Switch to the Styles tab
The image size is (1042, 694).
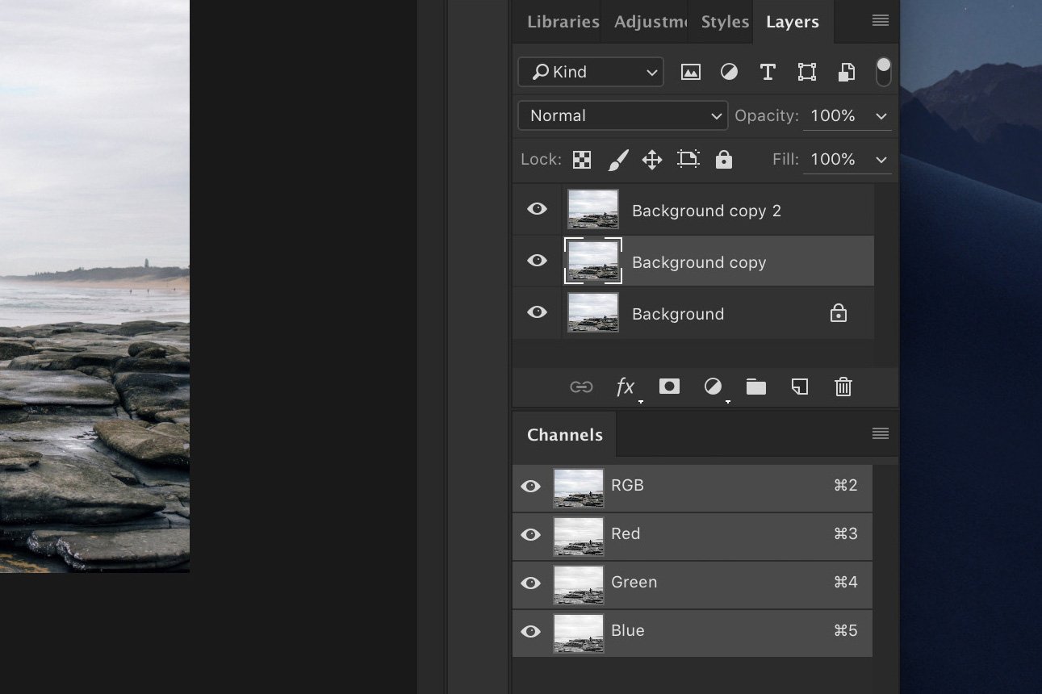coord(725,22)
